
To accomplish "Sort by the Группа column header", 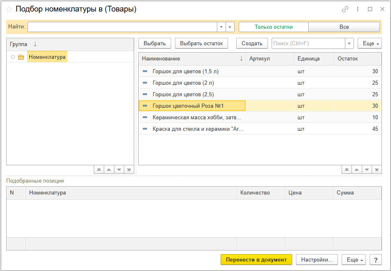I will 70,44.
